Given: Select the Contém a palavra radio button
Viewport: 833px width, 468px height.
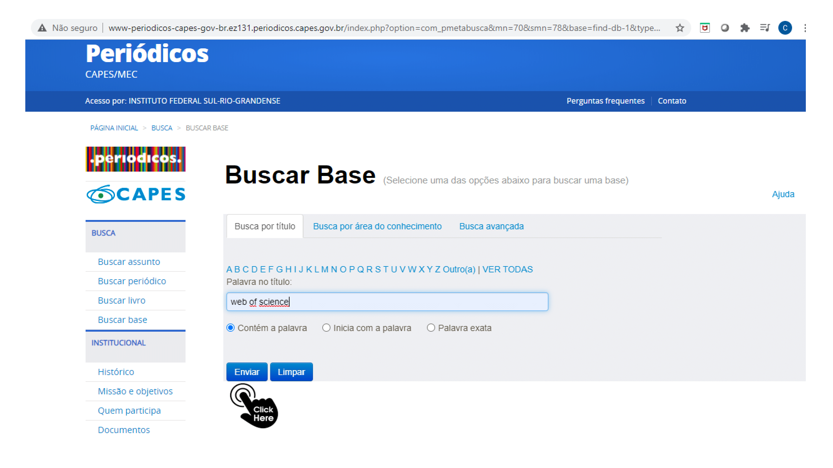Looking at the screenshot, I should (230, 328).
